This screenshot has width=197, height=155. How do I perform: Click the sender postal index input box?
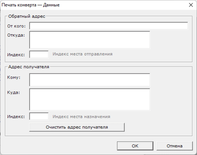(x=39, y=54)
